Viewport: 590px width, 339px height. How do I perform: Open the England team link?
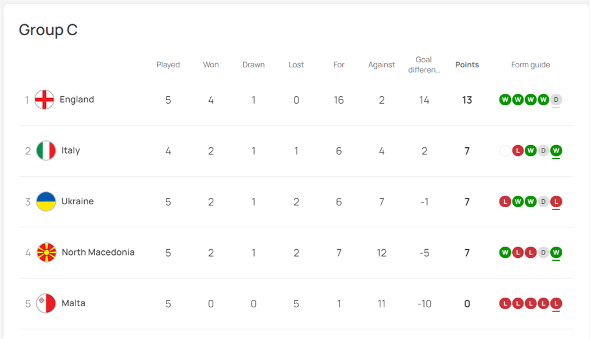click(x=77, y=100)
